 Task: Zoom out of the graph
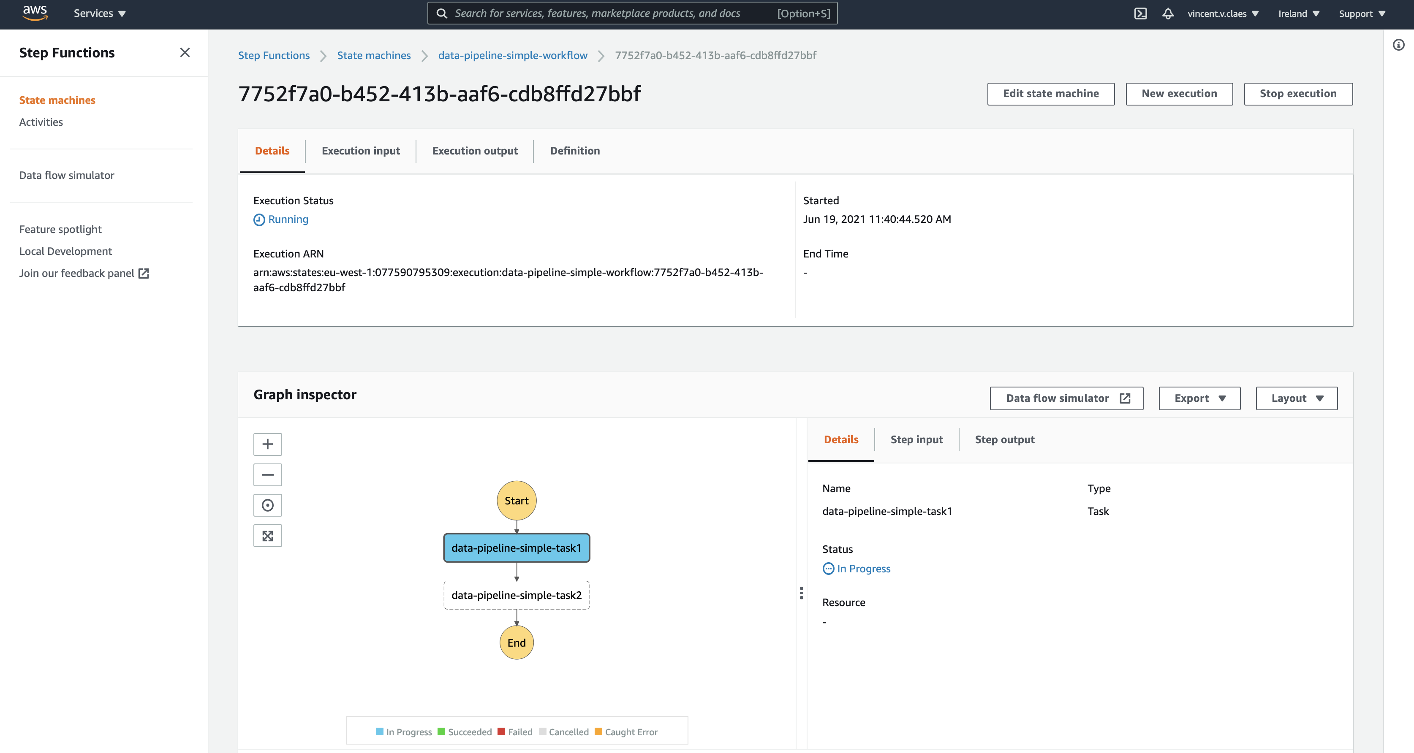tap(267, 475)
